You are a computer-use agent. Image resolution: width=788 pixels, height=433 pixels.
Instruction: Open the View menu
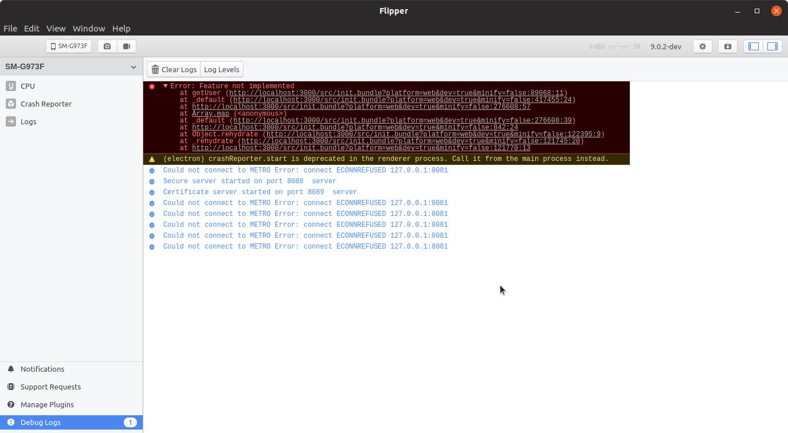point(56,28)
